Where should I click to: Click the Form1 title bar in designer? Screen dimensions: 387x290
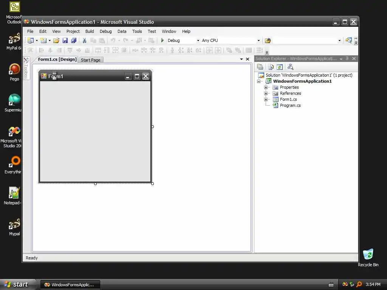pyautogui.click(x=95, y=76)
